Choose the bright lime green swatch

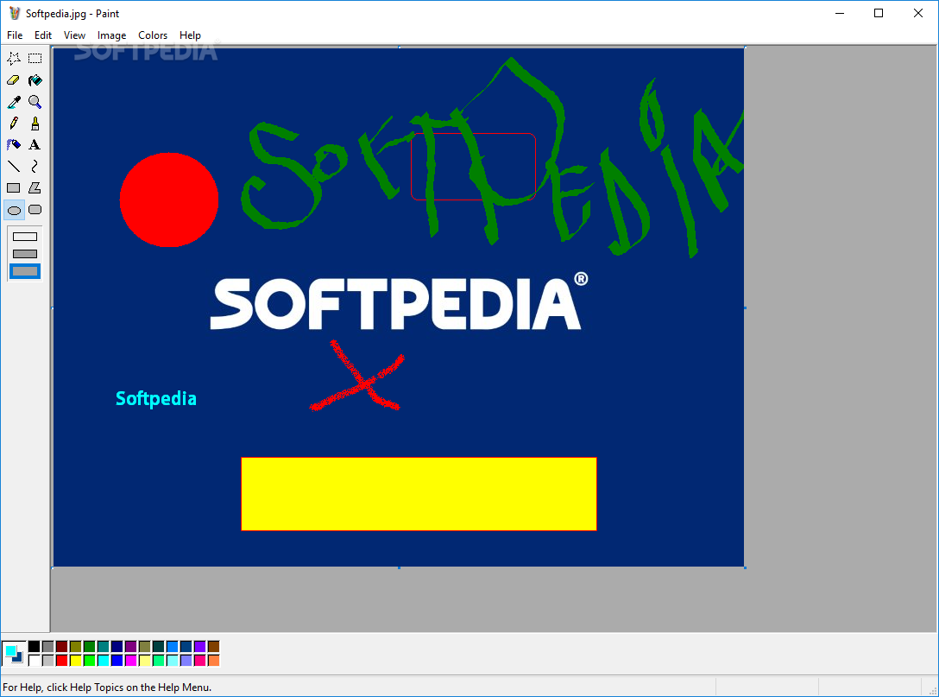click(x=89, y=660)
